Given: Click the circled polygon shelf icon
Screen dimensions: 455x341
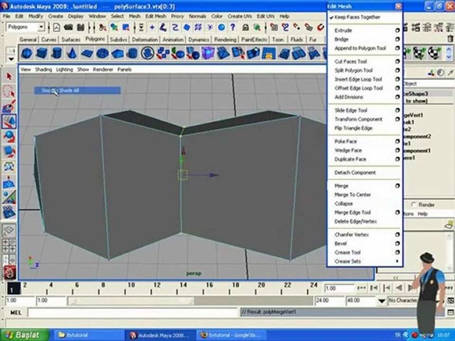Looking at the screenshot, I should 147,53.
